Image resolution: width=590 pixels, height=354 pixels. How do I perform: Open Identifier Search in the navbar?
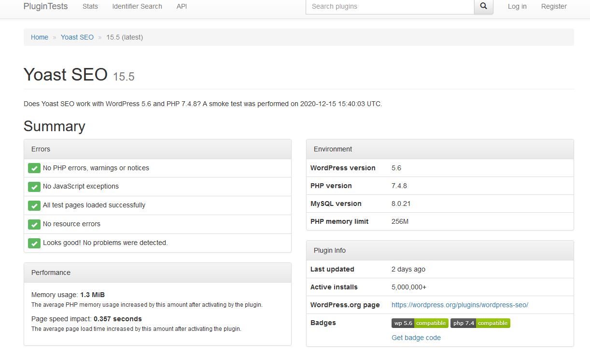tap(137, 6)
